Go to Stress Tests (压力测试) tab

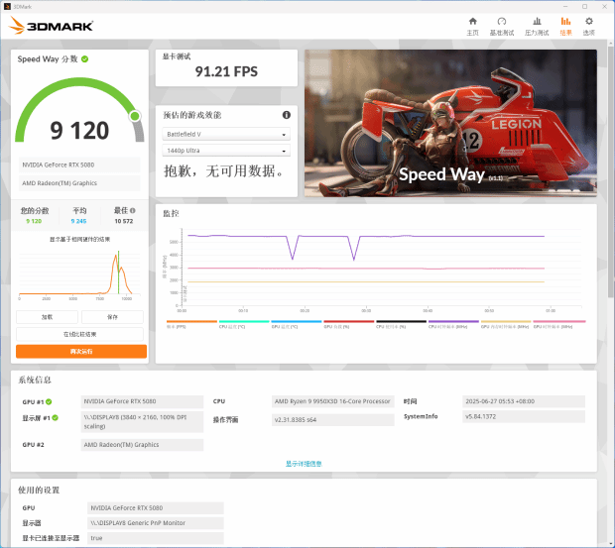click(x=537, y=26)
